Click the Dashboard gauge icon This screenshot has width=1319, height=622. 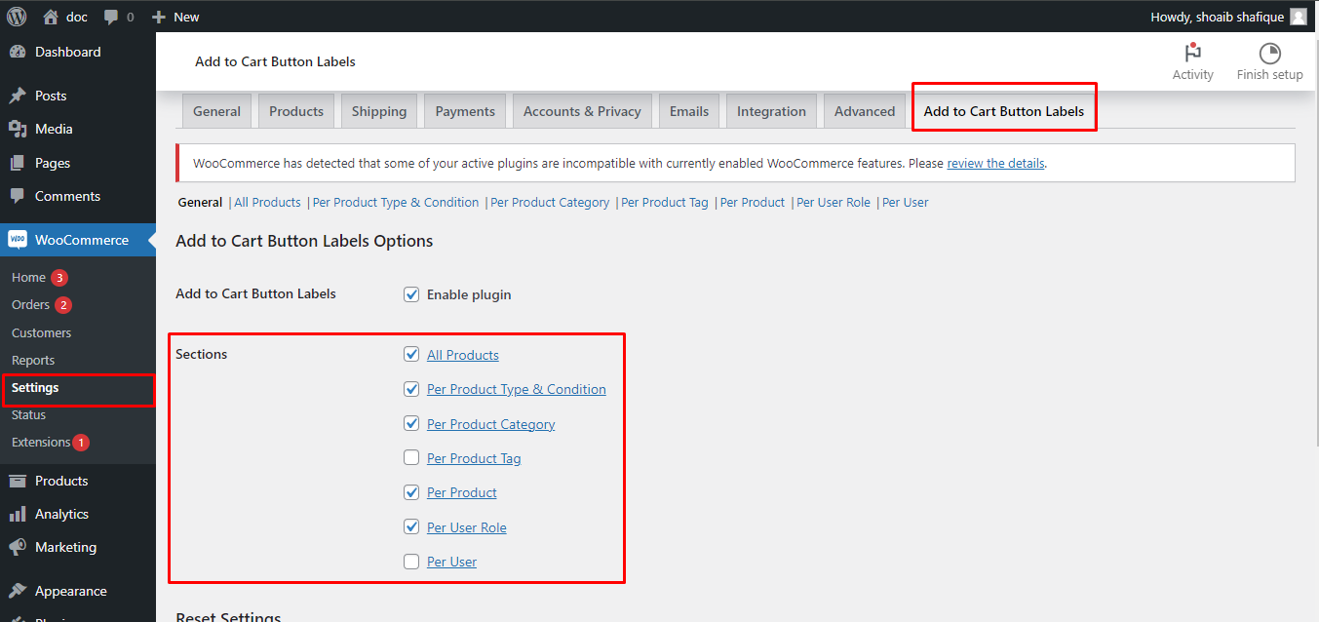18,52
